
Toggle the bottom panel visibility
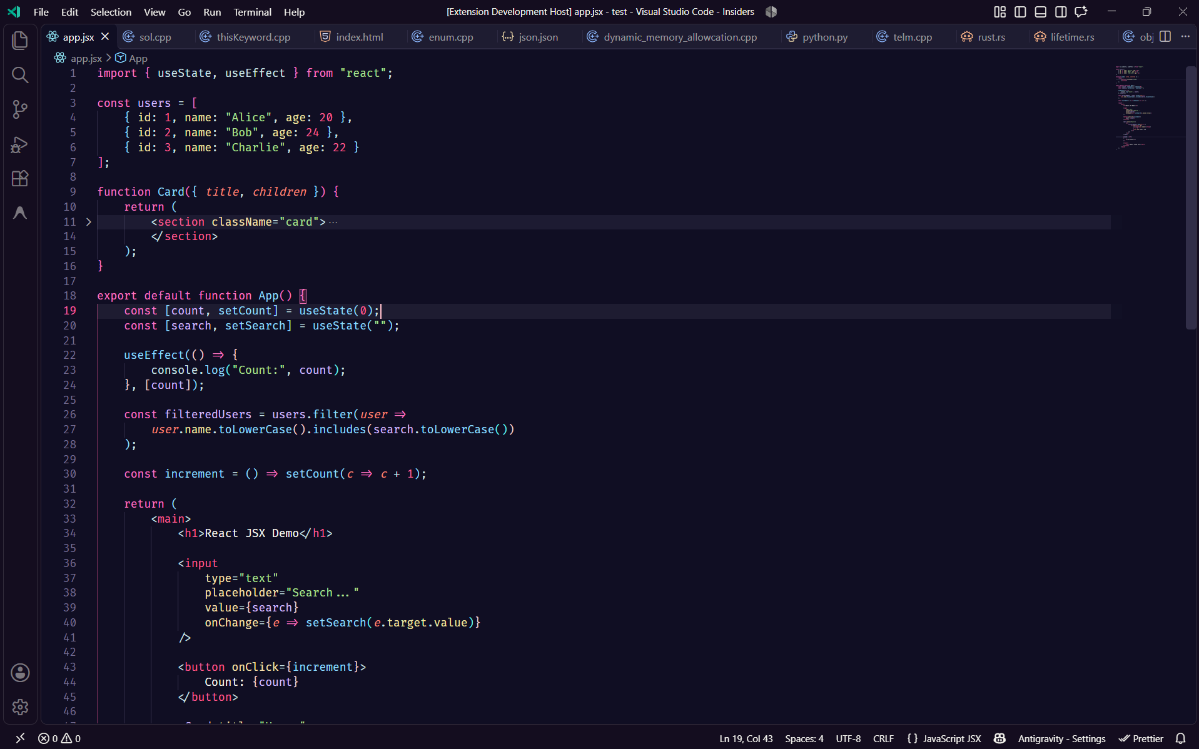[x=1040, y=12]
